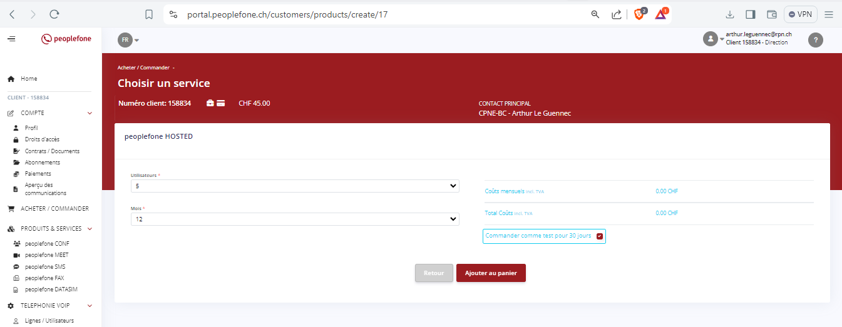
Task: Open the Utilisateurs dropdown
Action: click(295, 186)
